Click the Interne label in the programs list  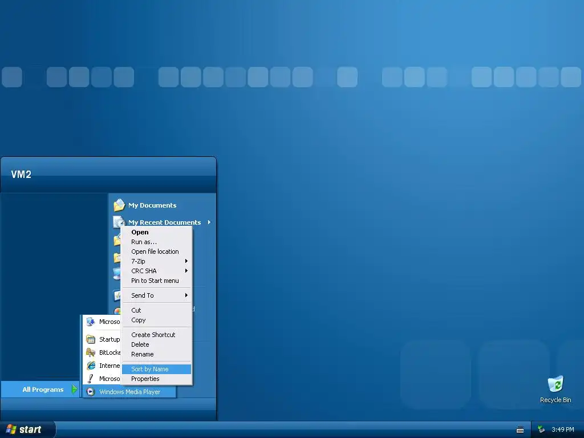pyautogui.click(x=109, y=366)
